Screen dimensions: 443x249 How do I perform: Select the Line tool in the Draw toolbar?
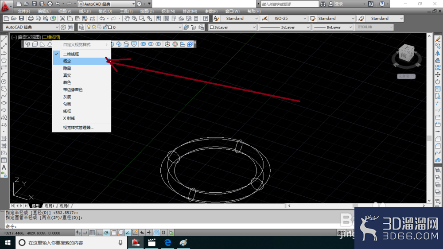tap(4, 39)
